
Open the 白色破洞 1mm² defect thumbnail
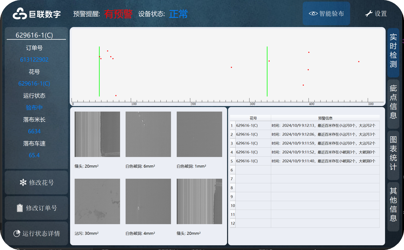point(199,134)
